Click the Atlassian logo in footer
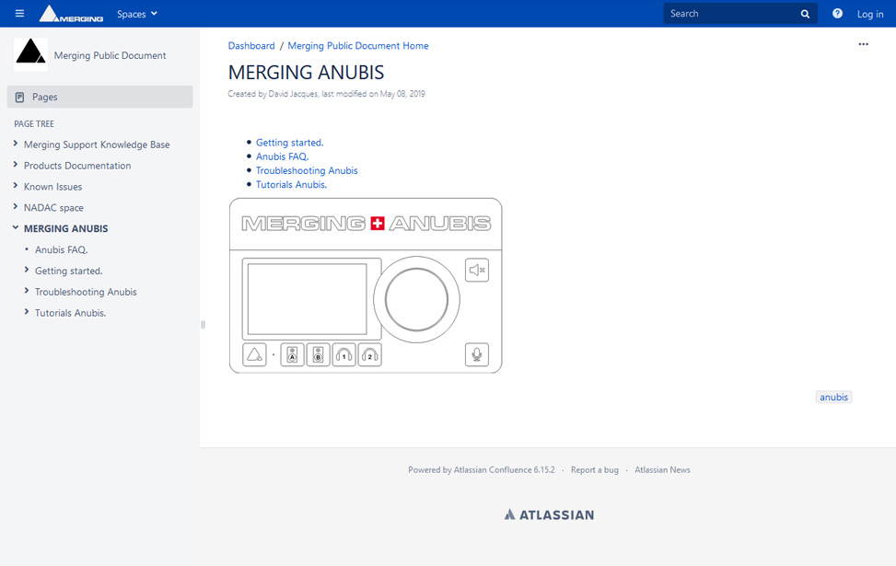896x566 pixels. (549, 514)
